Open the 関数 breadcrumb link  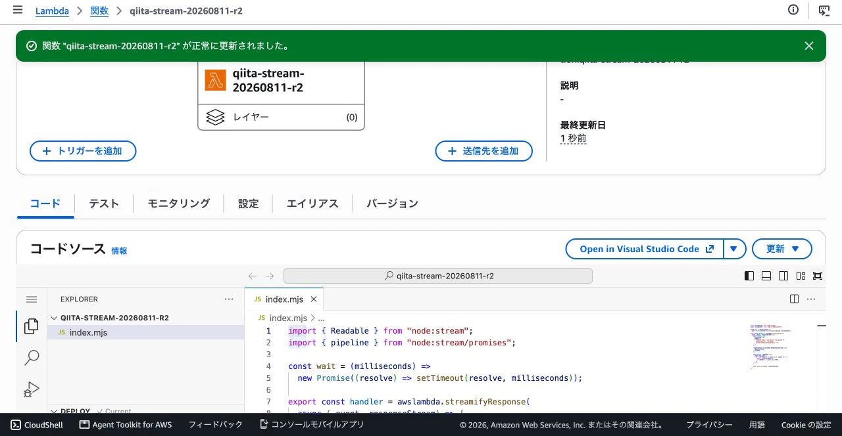[99, 11]
